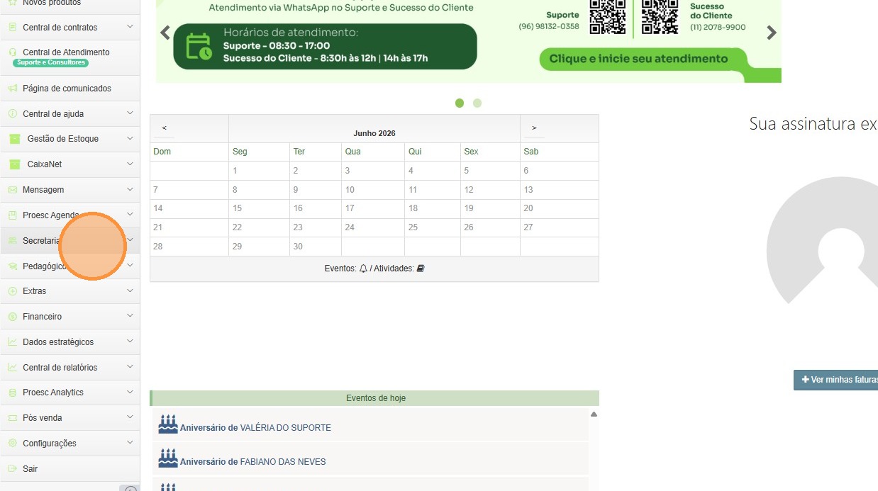Expand Configurações chevron
This screenshot has height=491, width=878.
[130, 443]
